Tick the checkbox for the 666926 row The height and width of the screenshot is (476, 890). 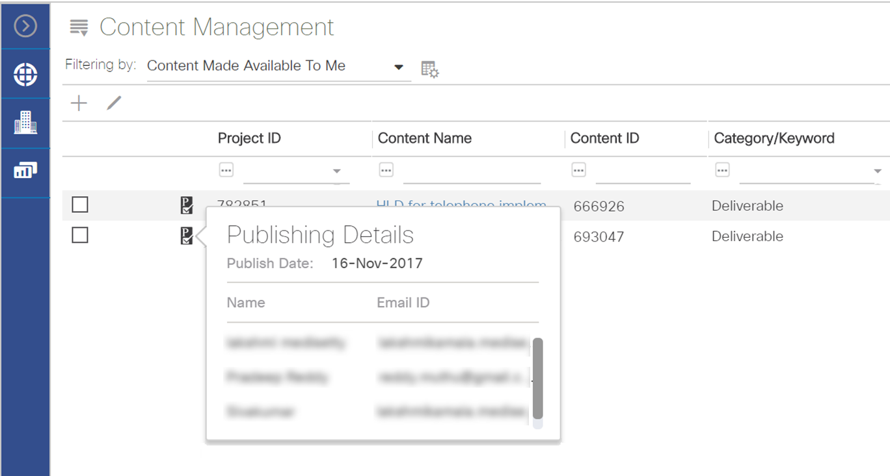click(x=80, y=205)
